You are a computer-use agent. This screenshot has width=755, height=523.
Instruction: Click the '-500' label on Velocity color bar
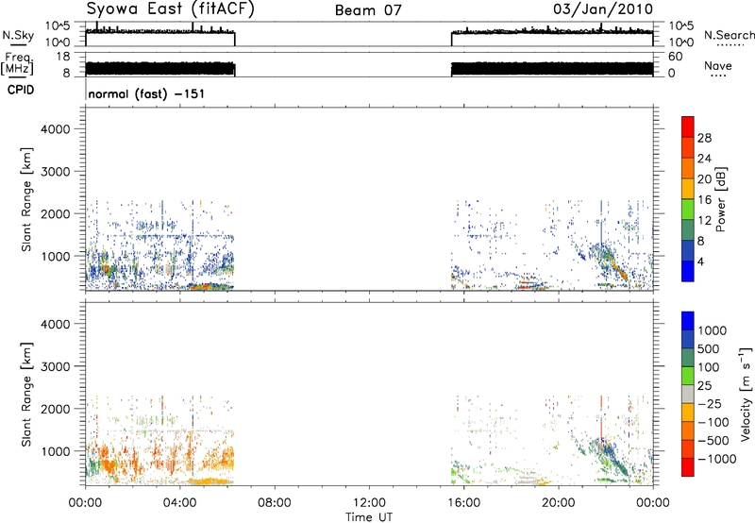tap(713, 441)
